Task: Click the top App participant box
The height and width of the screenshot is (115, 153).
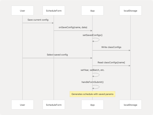Action: pyautogui.click(x=92, y=11)
